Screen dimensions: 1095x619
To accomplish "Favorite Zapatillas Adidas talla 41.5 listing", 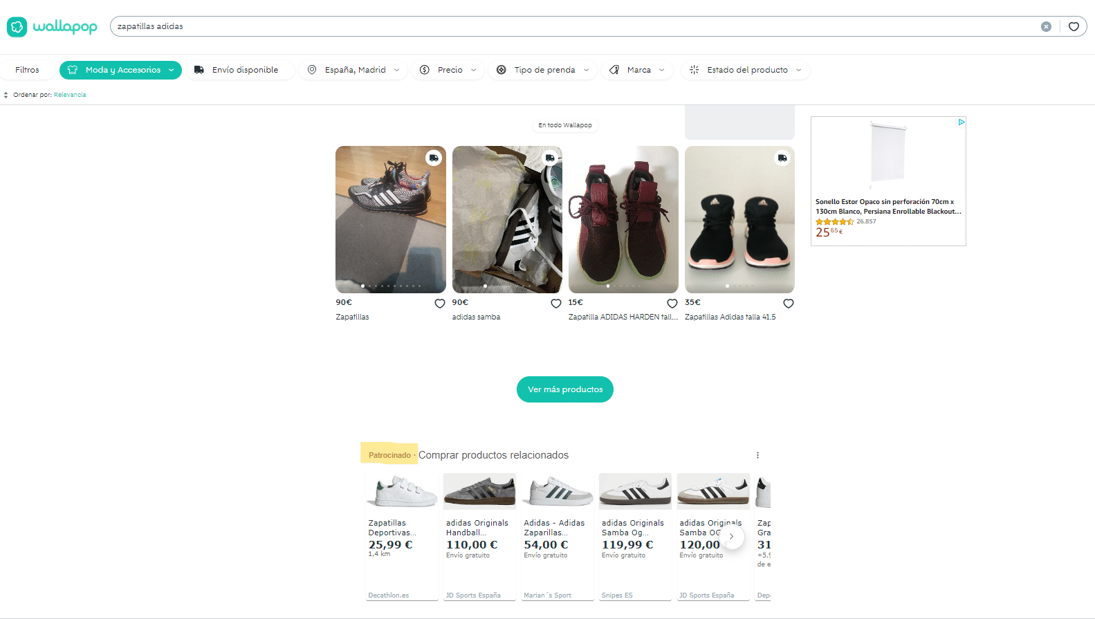I will point(788,304).
